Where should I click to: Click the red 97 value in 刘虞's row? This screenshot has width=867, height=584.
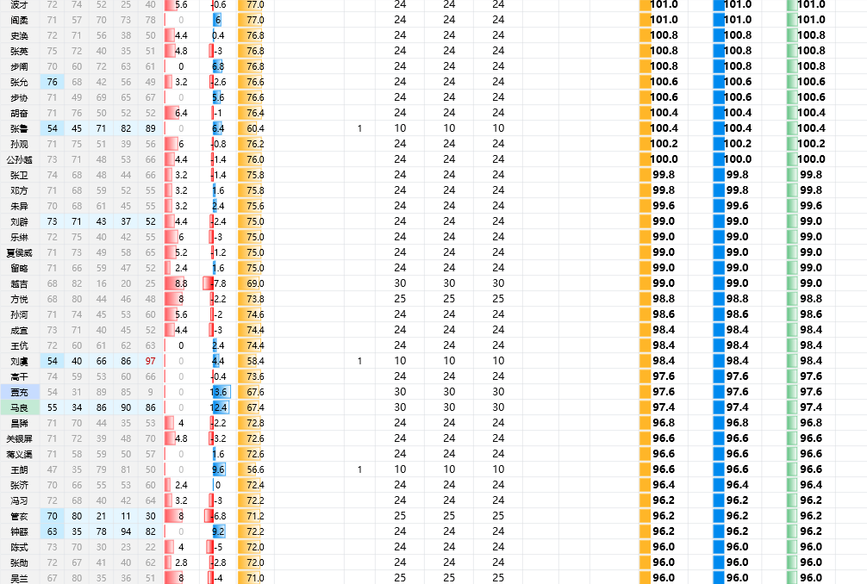[151, 361]
